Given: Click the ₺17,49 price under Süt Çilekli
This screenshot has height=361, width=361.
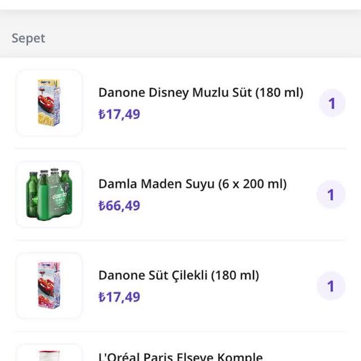Looking at the screenshot, I should click(119, 297).
